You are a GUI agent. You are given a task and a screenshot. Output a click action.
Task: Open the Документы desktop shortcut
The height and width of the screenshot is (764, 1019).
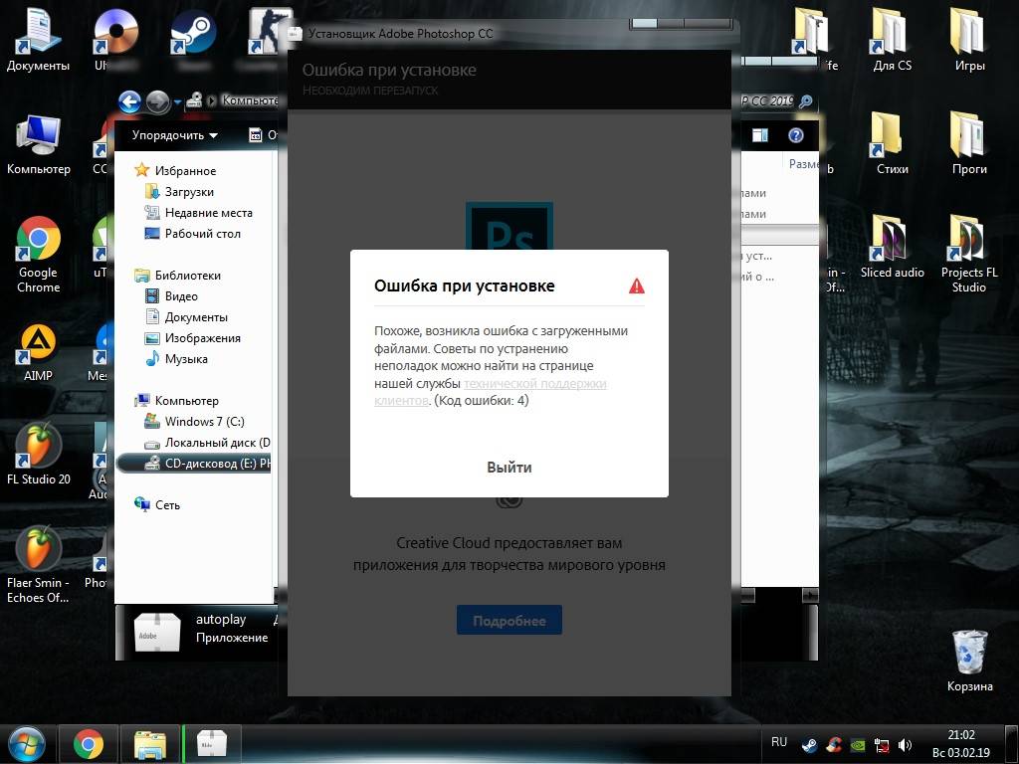tap(39, 40)
